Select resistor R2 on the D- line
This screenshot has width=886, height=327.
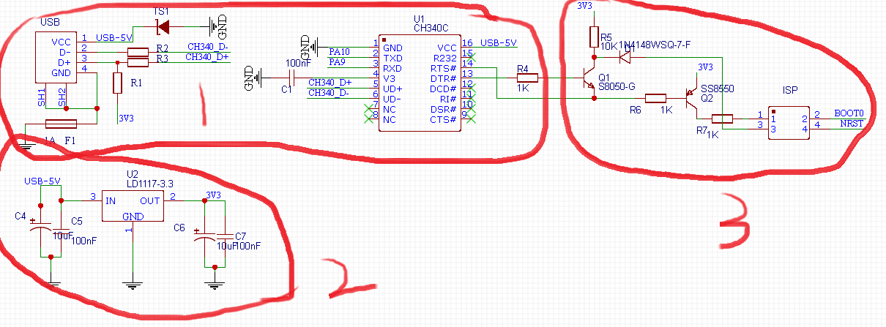[x=138, y=52]
